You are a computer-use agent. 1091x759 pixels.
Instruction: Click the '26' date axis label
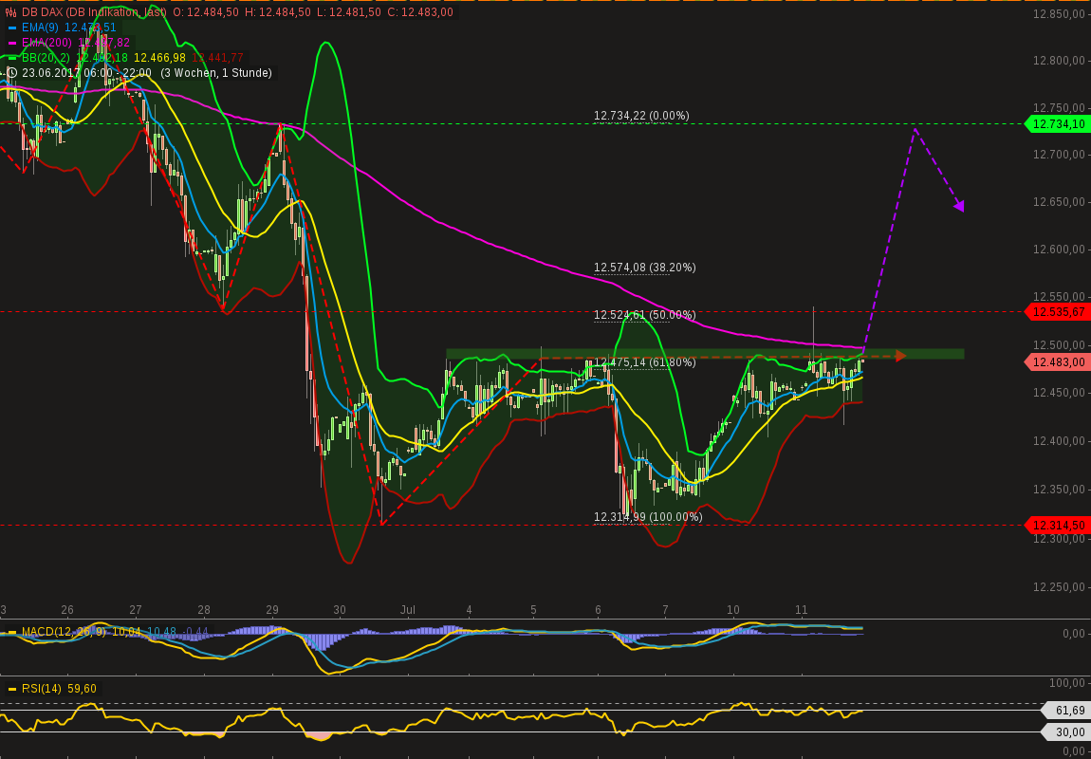pos(67,610)
